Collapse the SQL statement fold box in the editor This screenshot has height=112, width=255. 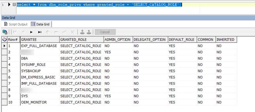point(14,5)
